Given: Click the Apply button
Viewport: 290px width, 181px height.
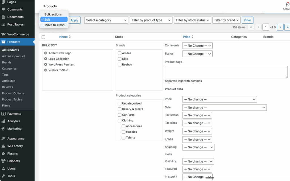Looking at the screenshot, I should point(74,20).
